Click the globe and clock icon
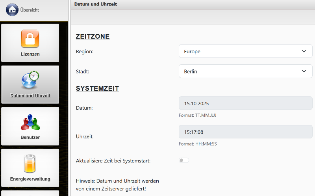 30,80
